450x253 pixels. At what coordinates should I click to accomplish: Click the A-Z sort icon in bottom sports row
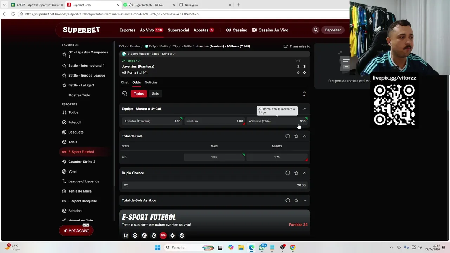click(x=126, y=235)
